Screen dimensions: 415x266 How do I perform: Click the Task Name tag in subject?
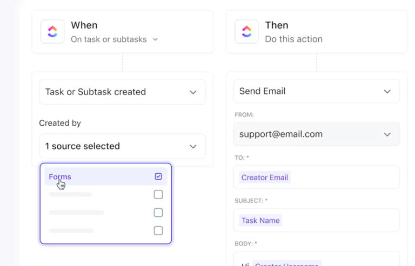coord(261,220)
